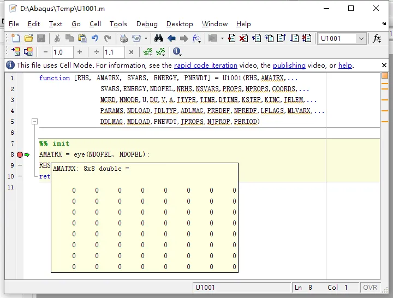Open the Edit menu
The image size is (393, 298).
34,24
